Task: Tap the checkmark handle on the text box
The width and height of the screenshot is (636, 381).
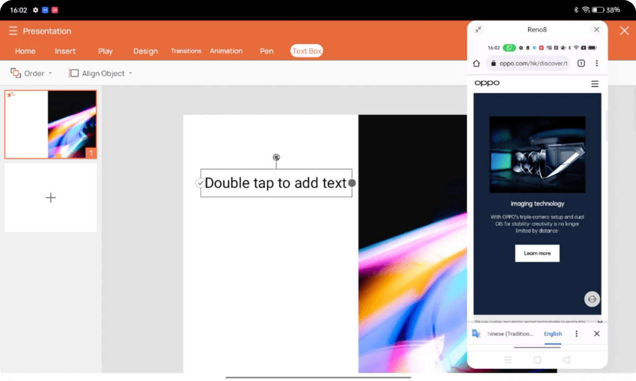Action: [200, 183]
